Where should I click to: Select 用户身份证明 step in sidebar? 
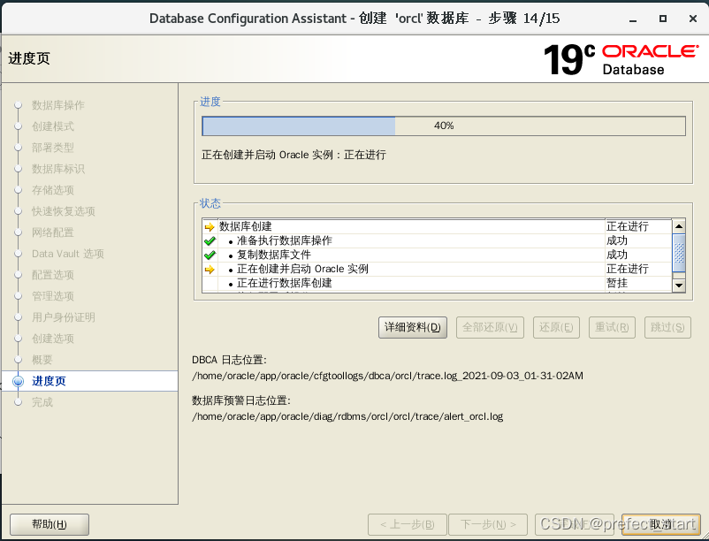(x=64, y=317)
